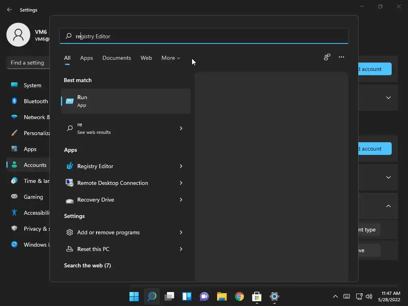
Task: Switch to the Documents search tab
Action: click(x=117, y=58)
